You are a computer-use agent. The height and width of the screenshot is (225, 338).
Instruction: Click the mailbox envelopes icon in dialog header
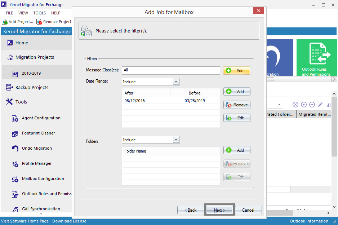[86, 31]
